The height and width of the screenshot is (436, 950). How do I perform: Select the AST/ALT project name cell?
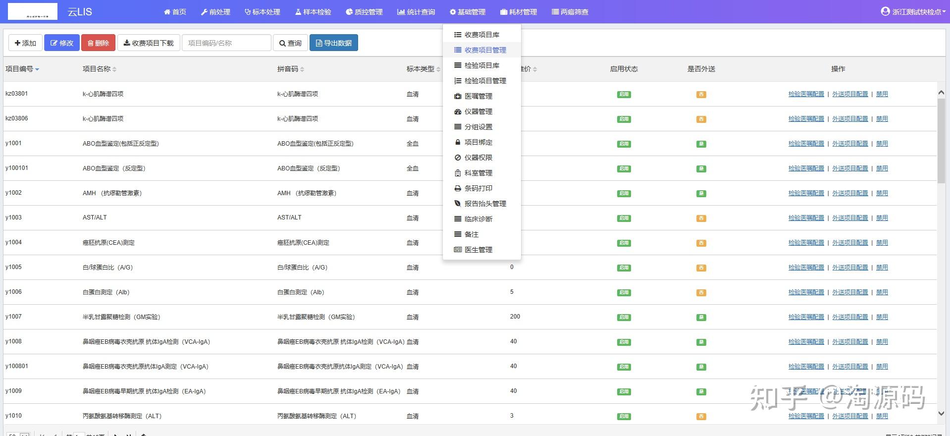coord(95,218)
